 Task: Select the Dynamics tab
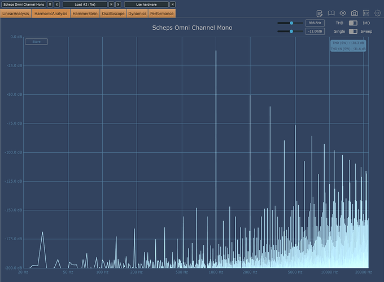point(137,14)
